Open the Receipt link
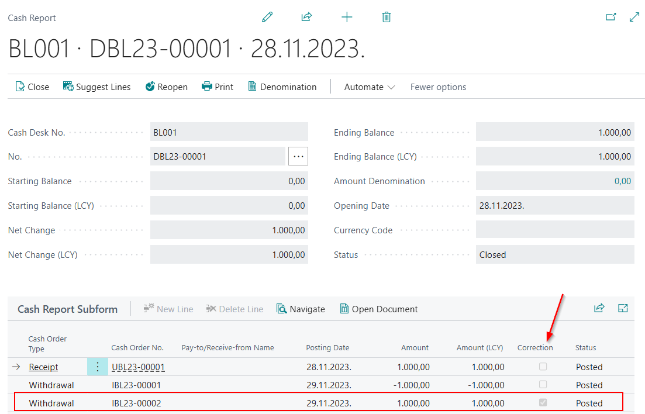This screenshot has height=414, width=645. [43, 367]
